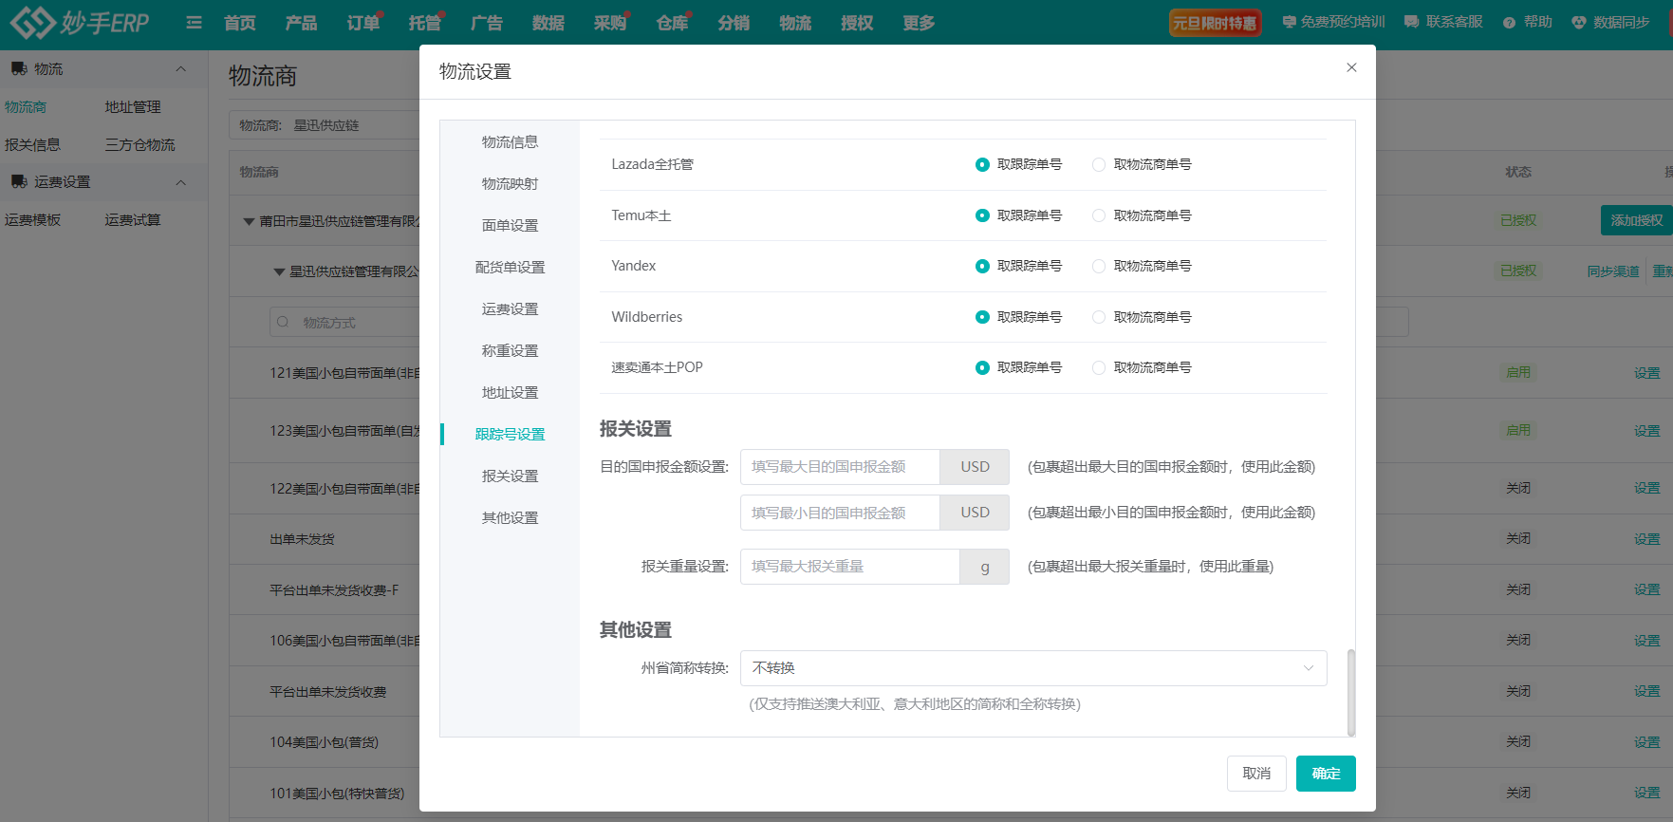Collapse the 运费设置 sidebar section

[180, 182]
